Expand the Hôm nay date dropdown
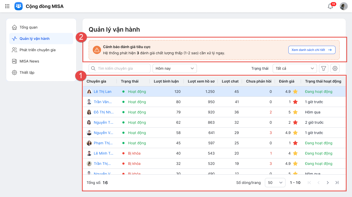352x197 pixels. coord(175,68)
